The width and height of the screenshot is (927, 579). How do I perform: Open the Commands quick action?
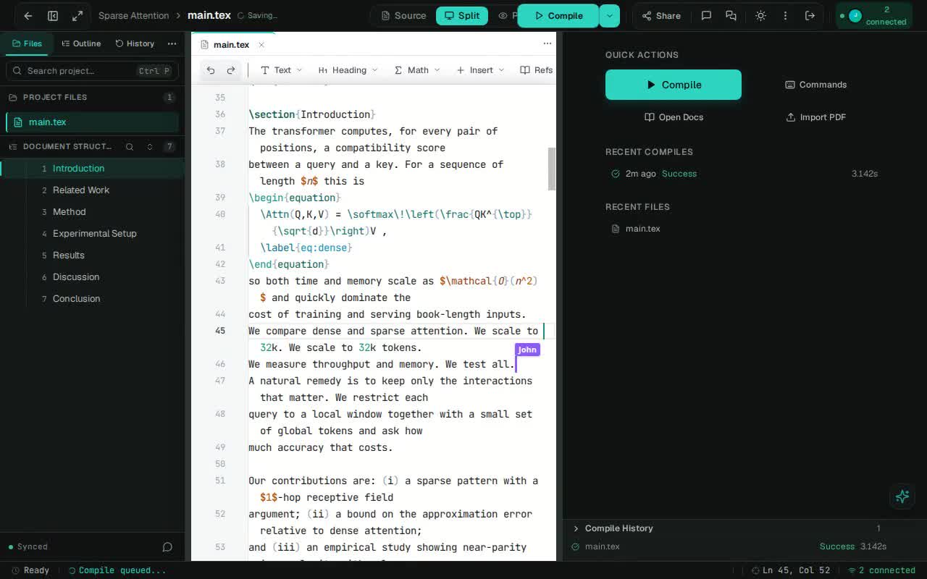815,85
